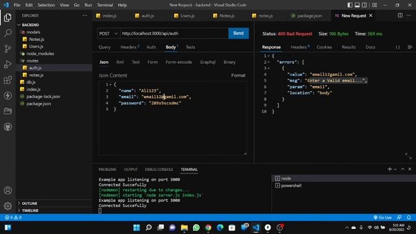
Task: Close the New Request tab
Action: pyautogui.click(x=370, y=16)
